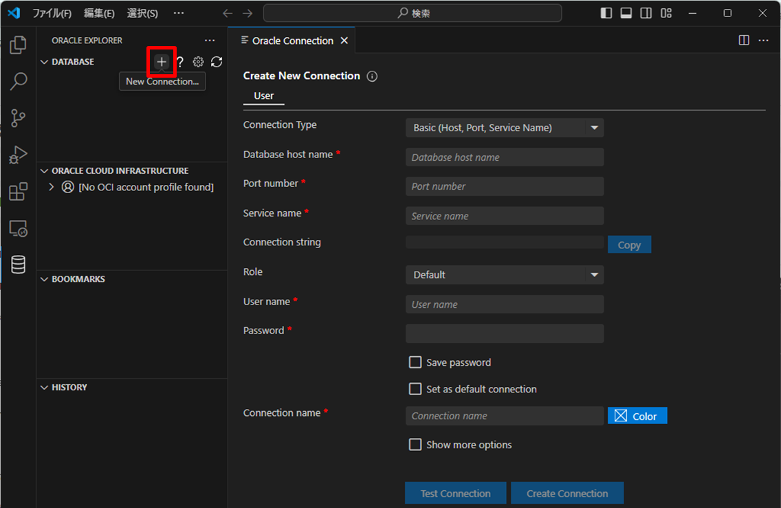Click the Database host name input field
Viewport: 781px width, 508px height.
[x=504, y=157]
